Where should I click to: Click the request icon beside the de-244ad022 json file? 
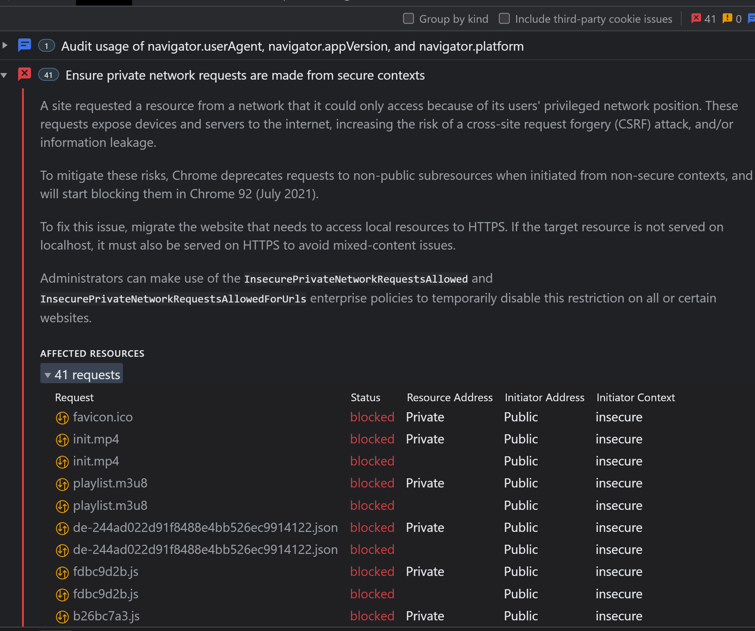[x=62, y=528]
